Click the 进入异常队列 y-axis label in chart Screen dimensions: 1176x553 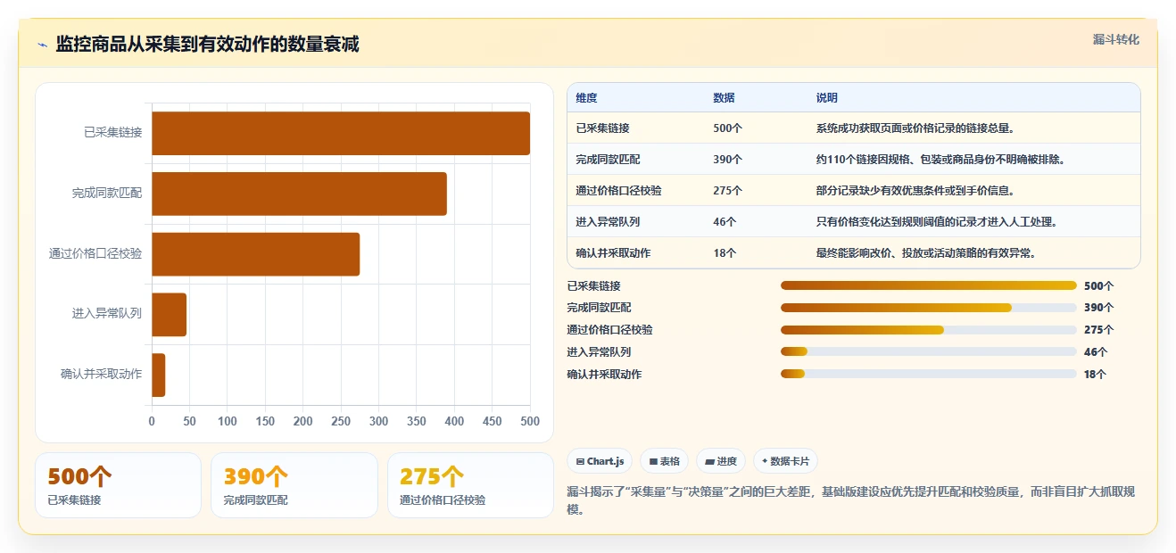pos(107,314)
